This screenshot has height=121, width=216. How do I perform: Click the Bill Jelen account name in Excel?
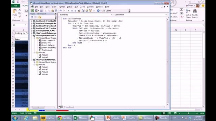[x=190, y=5]
